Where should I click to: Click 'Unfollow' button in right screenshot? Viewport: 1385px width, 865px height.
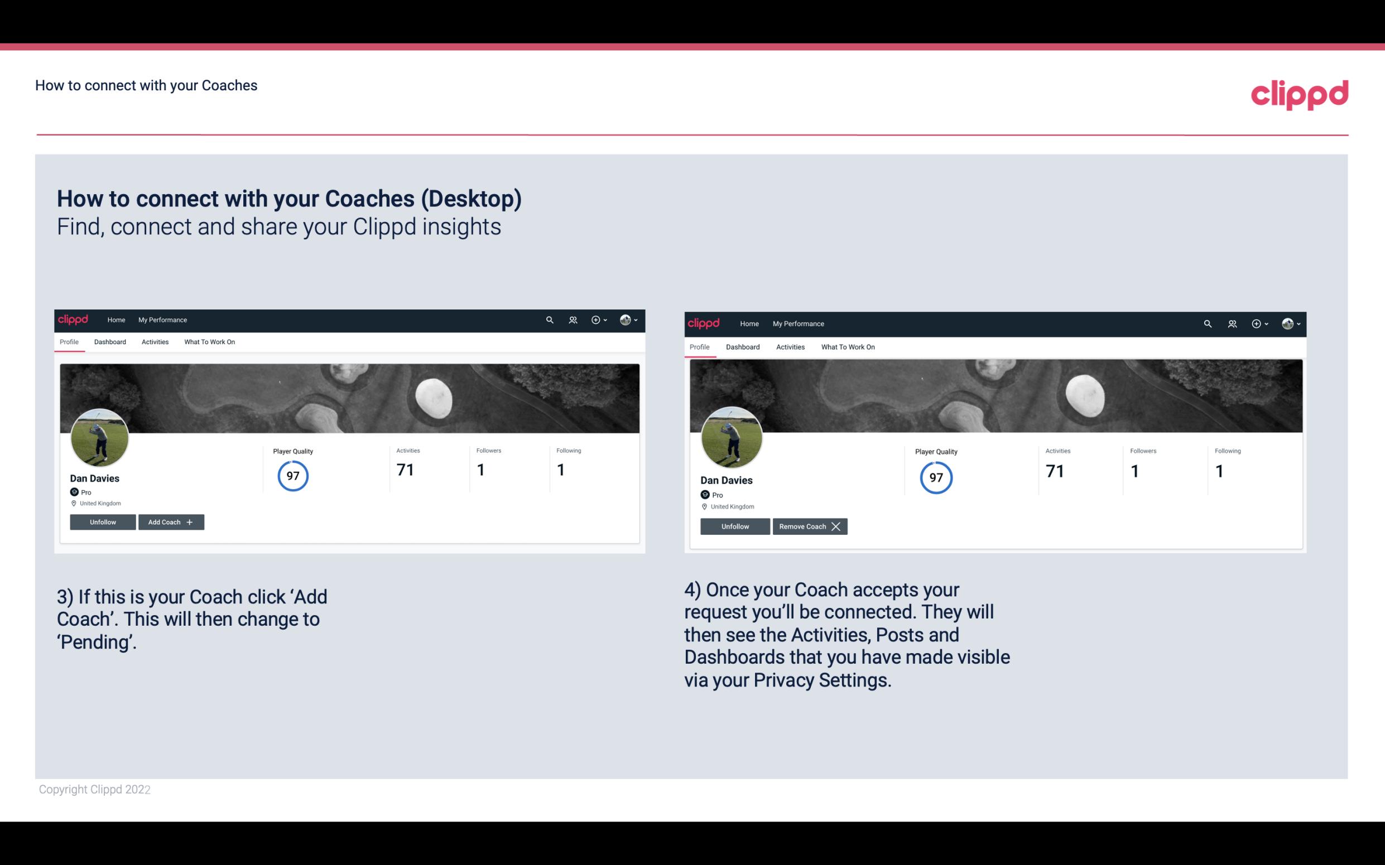tap(735, 526)
